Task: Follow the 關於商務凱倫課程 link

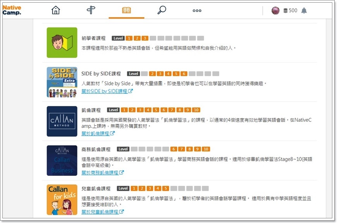Action: (x=103, y=172)
